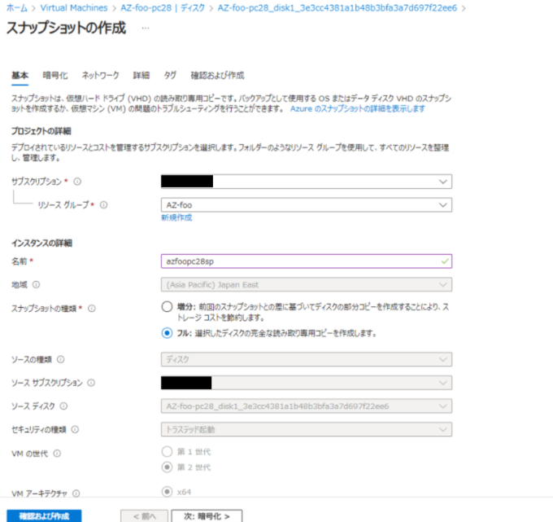Select x64 architecture radio button
The width and height of the screenshot is (553, 522).
point(167,492)
